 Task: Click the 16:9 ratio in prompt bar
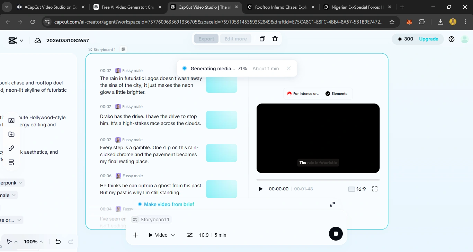(204, 235)
